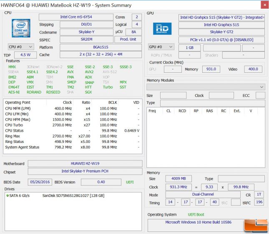
Task: Click the Dual-Channel memory mode field
Action: click(203, 194)
